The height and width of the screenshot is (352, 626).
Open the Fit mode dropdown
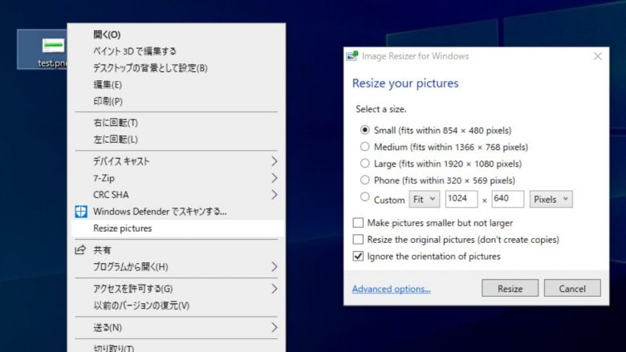click(425, 199)
